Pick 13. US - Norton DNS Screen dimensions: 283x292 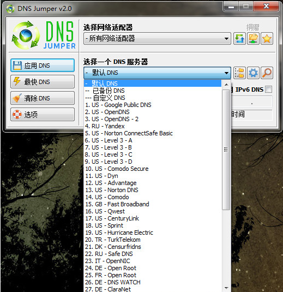coord(153,190)
